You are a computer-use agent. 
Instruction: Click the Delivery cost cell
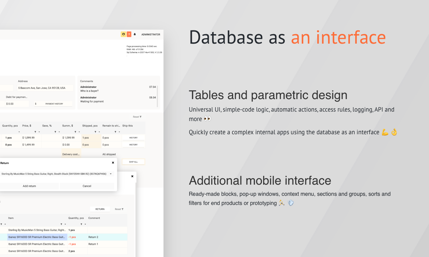(x=71, y=154)
